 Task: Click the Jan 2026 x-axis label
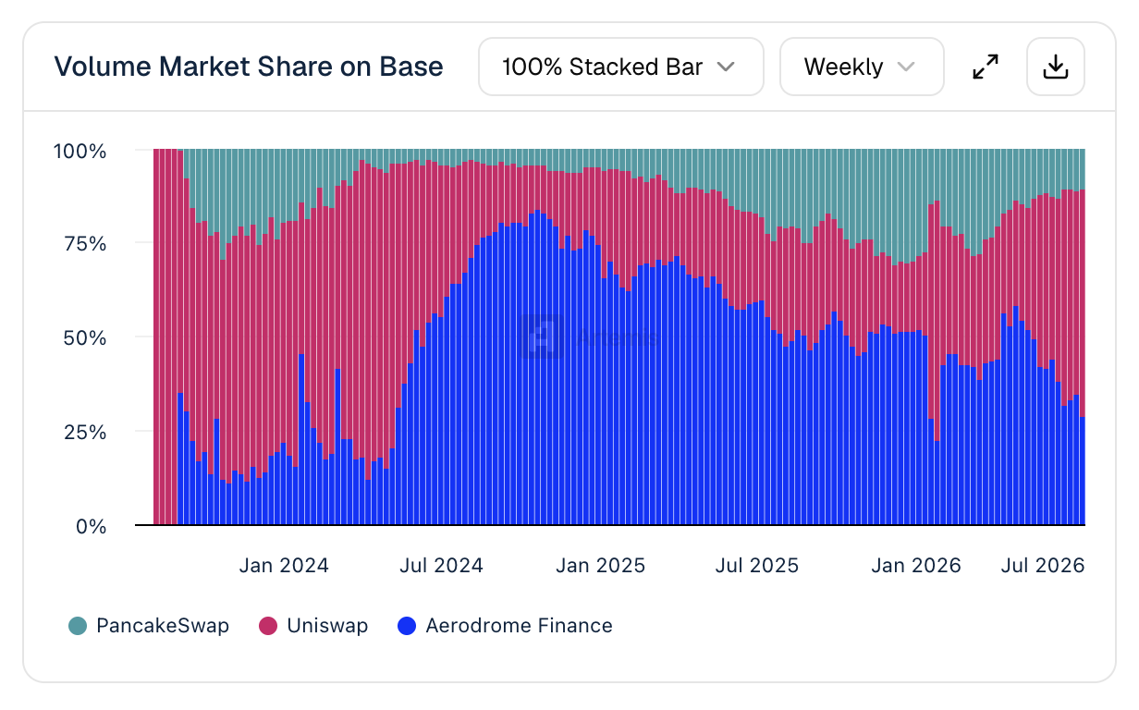[x=916, y=565]
